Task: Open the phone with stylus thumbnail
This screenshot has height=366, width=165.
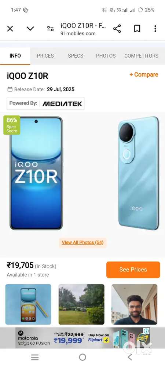Action: 28,304
